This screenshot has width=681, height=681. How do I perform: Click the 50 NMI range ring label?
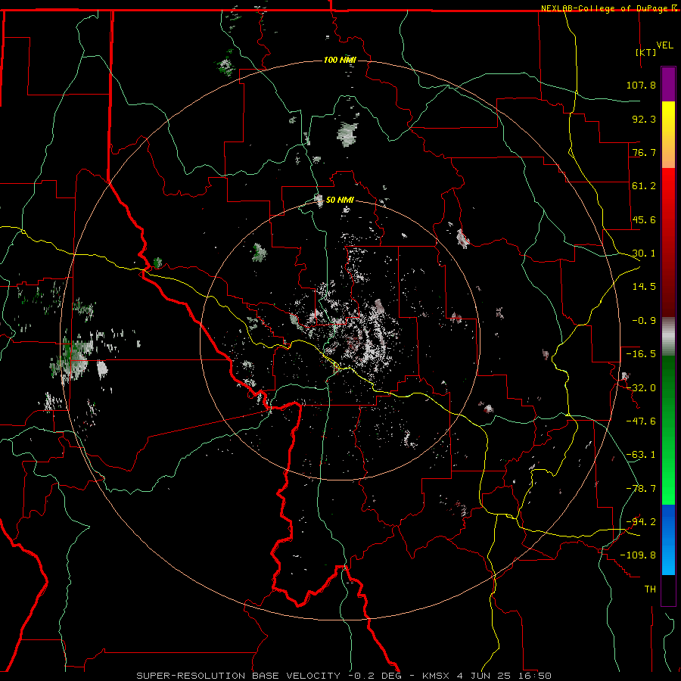(340, 200)
